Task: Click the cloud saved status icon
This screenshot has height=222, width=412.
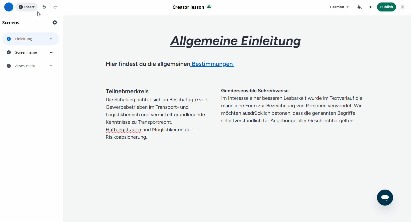Action: pos(209,7)
